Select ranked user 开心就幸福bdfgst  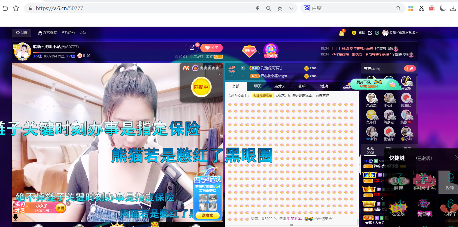274,76
